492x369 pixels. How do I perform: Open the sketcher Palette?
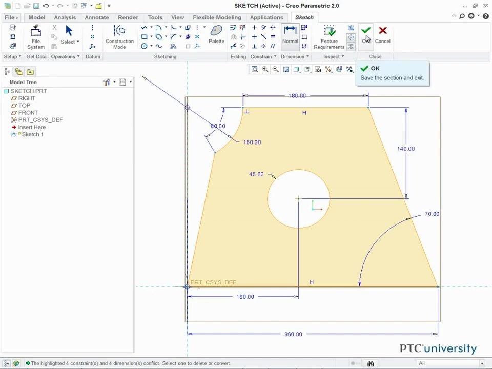pos(216,34)
